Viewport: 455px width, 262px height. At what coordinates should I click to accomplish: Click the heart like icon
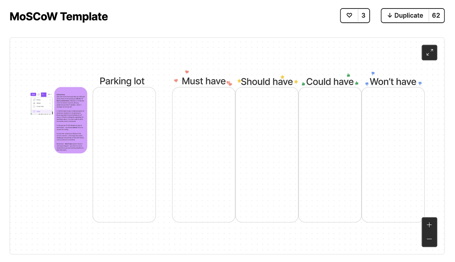pyautogui.click(x=349, y=16)
